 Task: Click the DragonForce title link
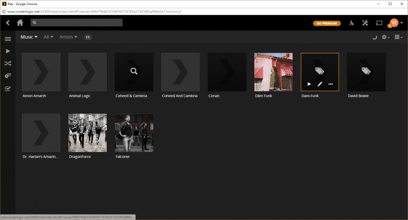coord(80,157)
